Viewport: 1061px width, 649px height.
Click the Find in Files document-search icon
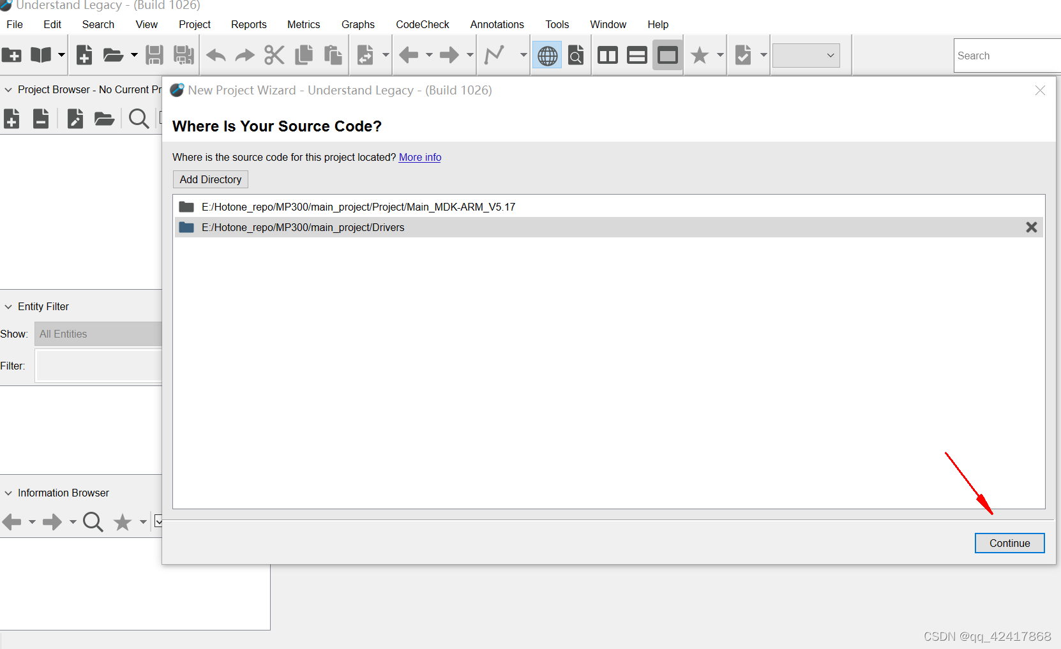(576, 56)
